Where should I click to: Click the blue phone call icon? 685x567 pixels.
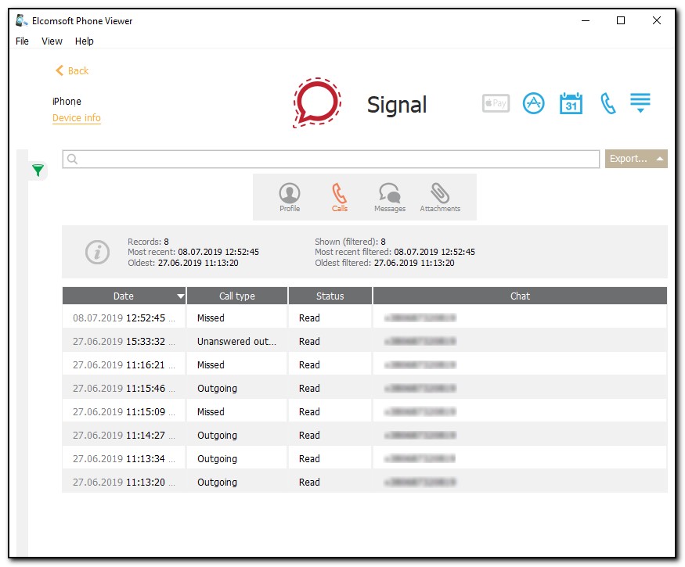click(608, 102)
